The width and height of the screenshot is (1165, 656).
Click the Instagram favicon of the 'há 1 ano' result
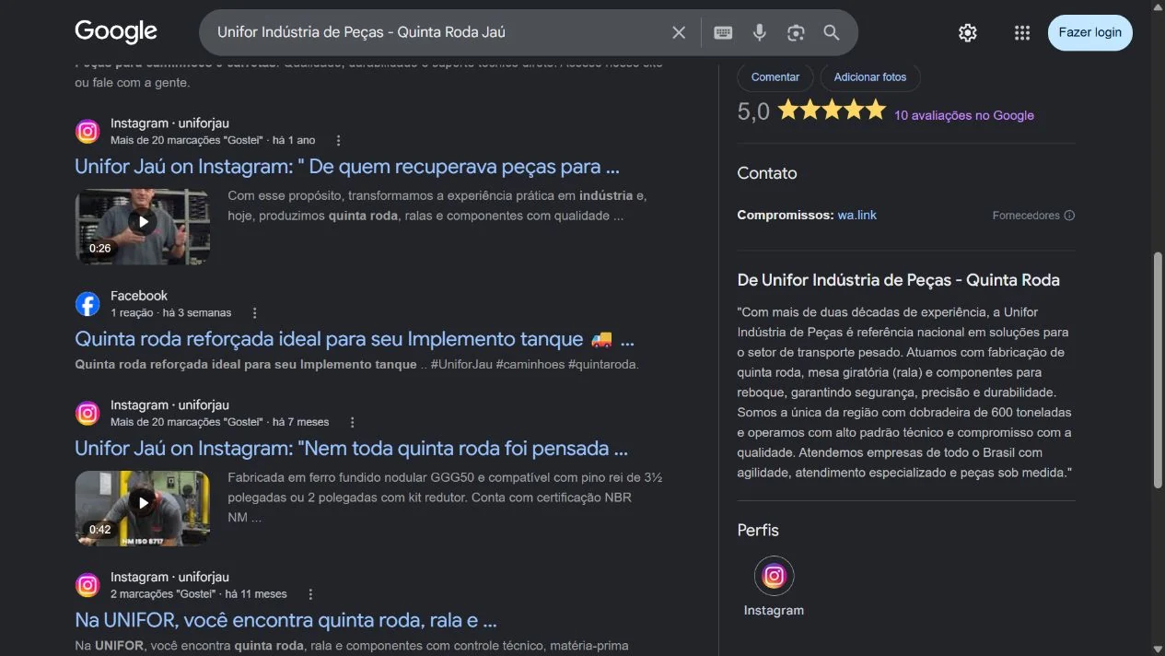pos(87,132)
